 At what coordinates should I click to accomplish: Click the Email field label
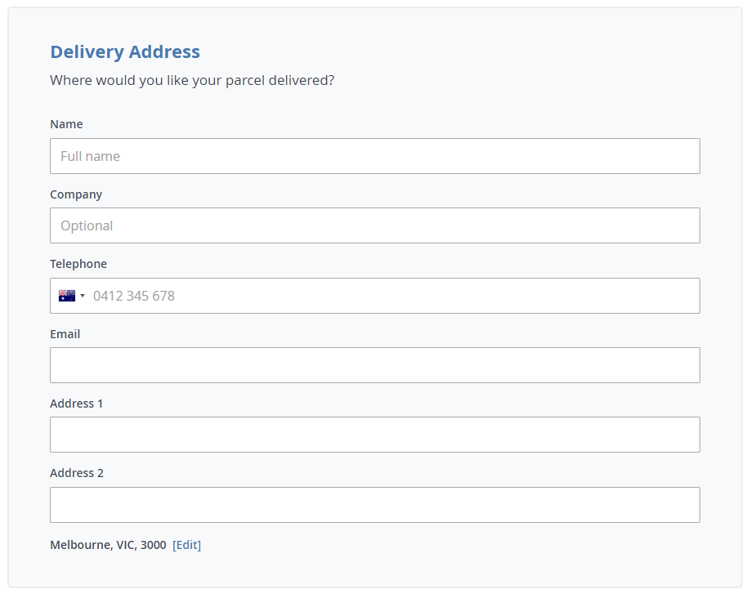coord(65,334)
